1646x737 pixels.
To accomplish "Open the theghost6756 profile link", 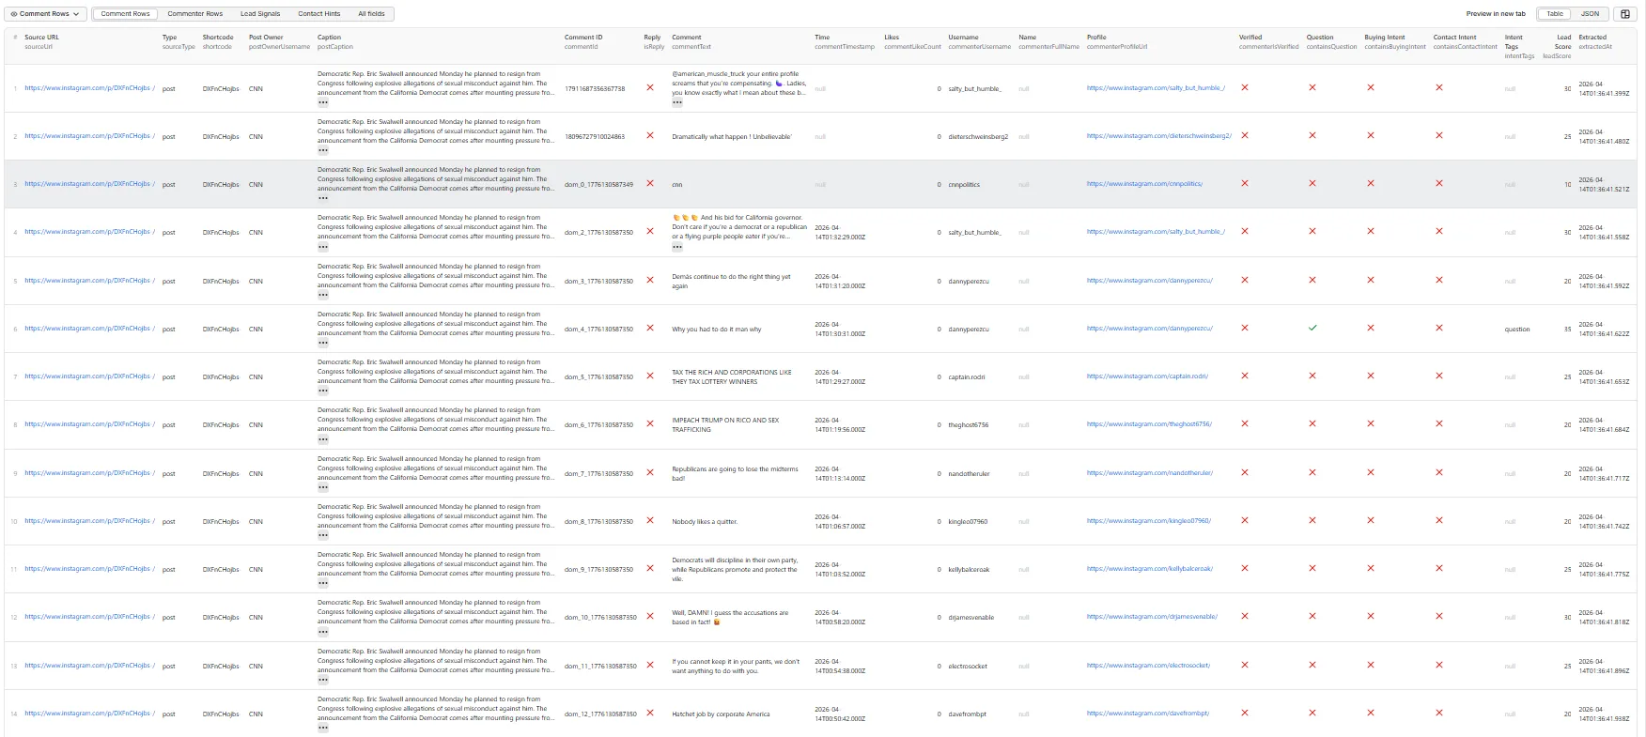I will (x=1149, y=424).
